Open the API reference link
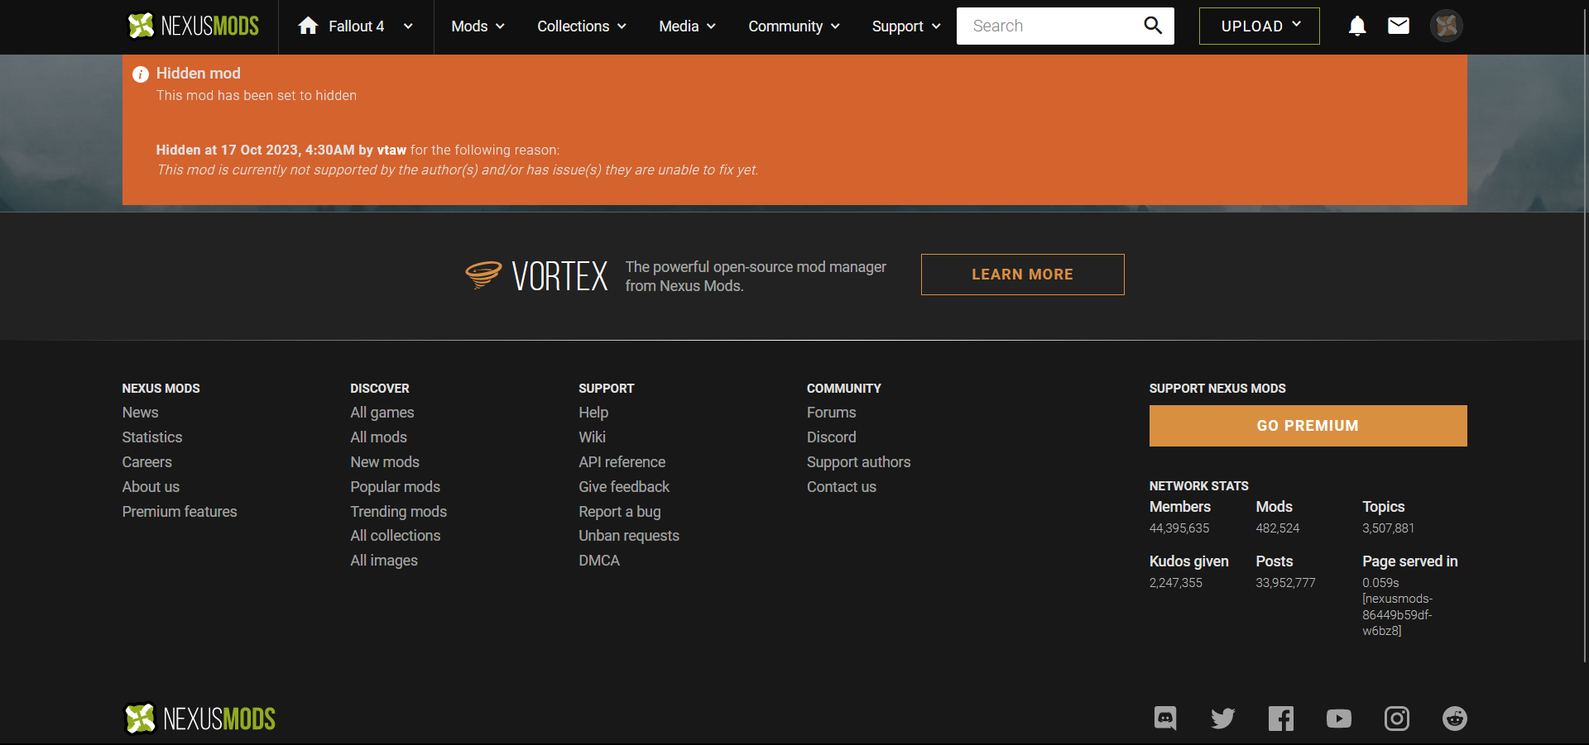 622,462
